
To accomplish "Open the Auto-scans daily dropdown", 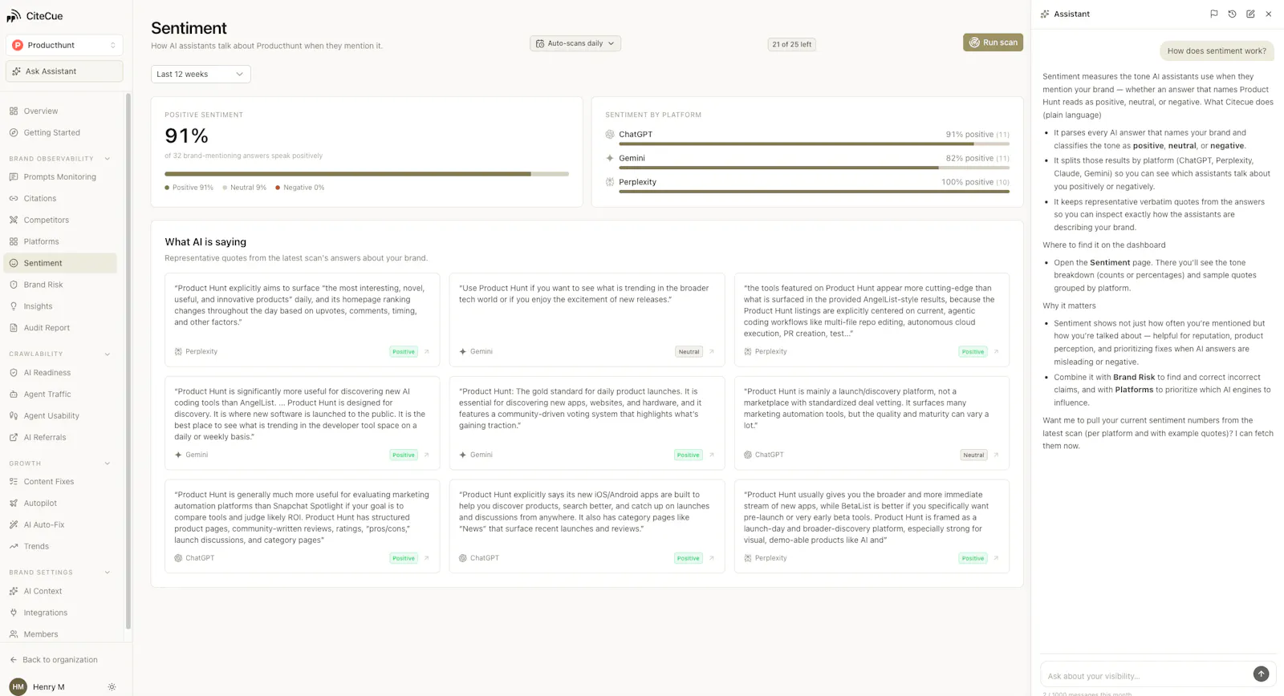I will [x=575, y=43].
